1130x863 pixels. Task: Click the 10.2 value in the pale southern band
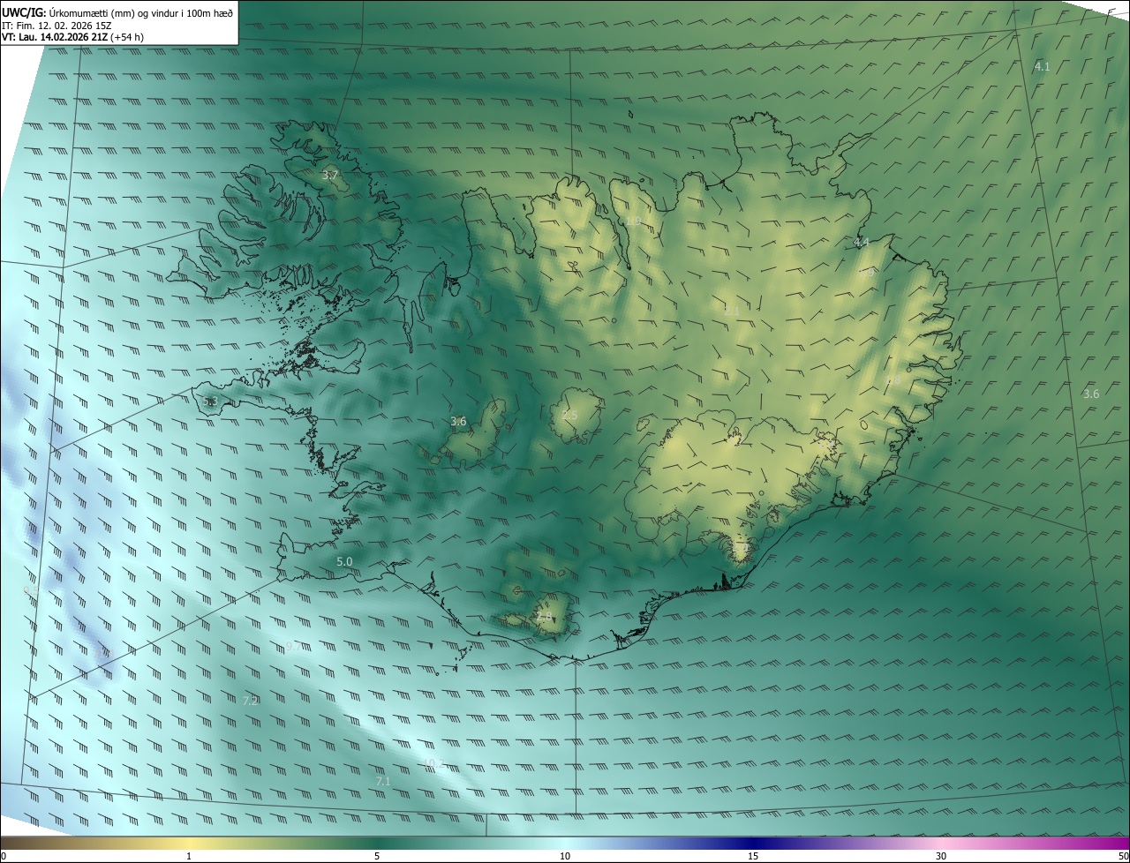tap(433, 764)
